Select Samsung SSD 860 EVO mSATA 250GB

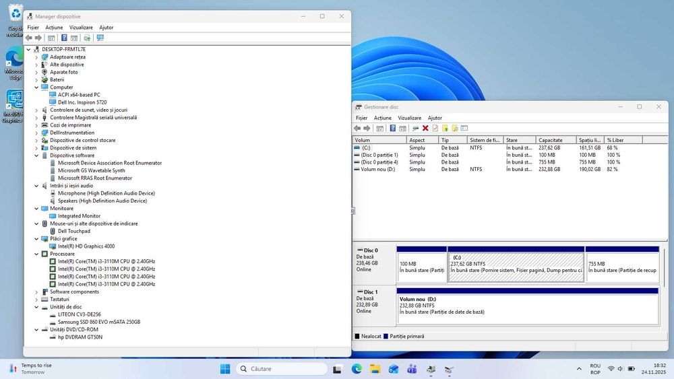pos(99,322)
